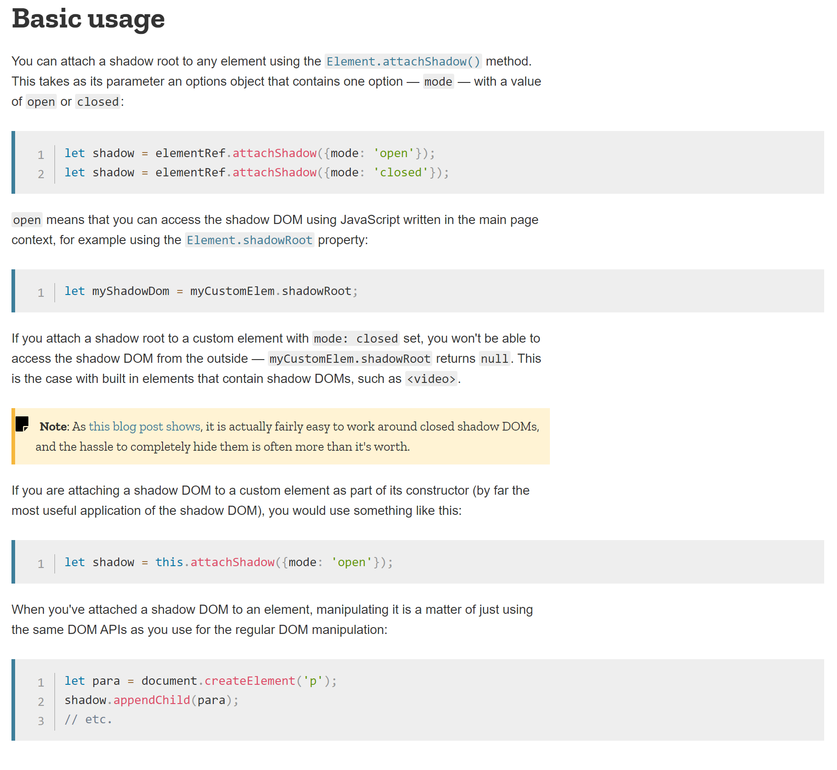Click the document.createElement('p') code line

[200, 681]
